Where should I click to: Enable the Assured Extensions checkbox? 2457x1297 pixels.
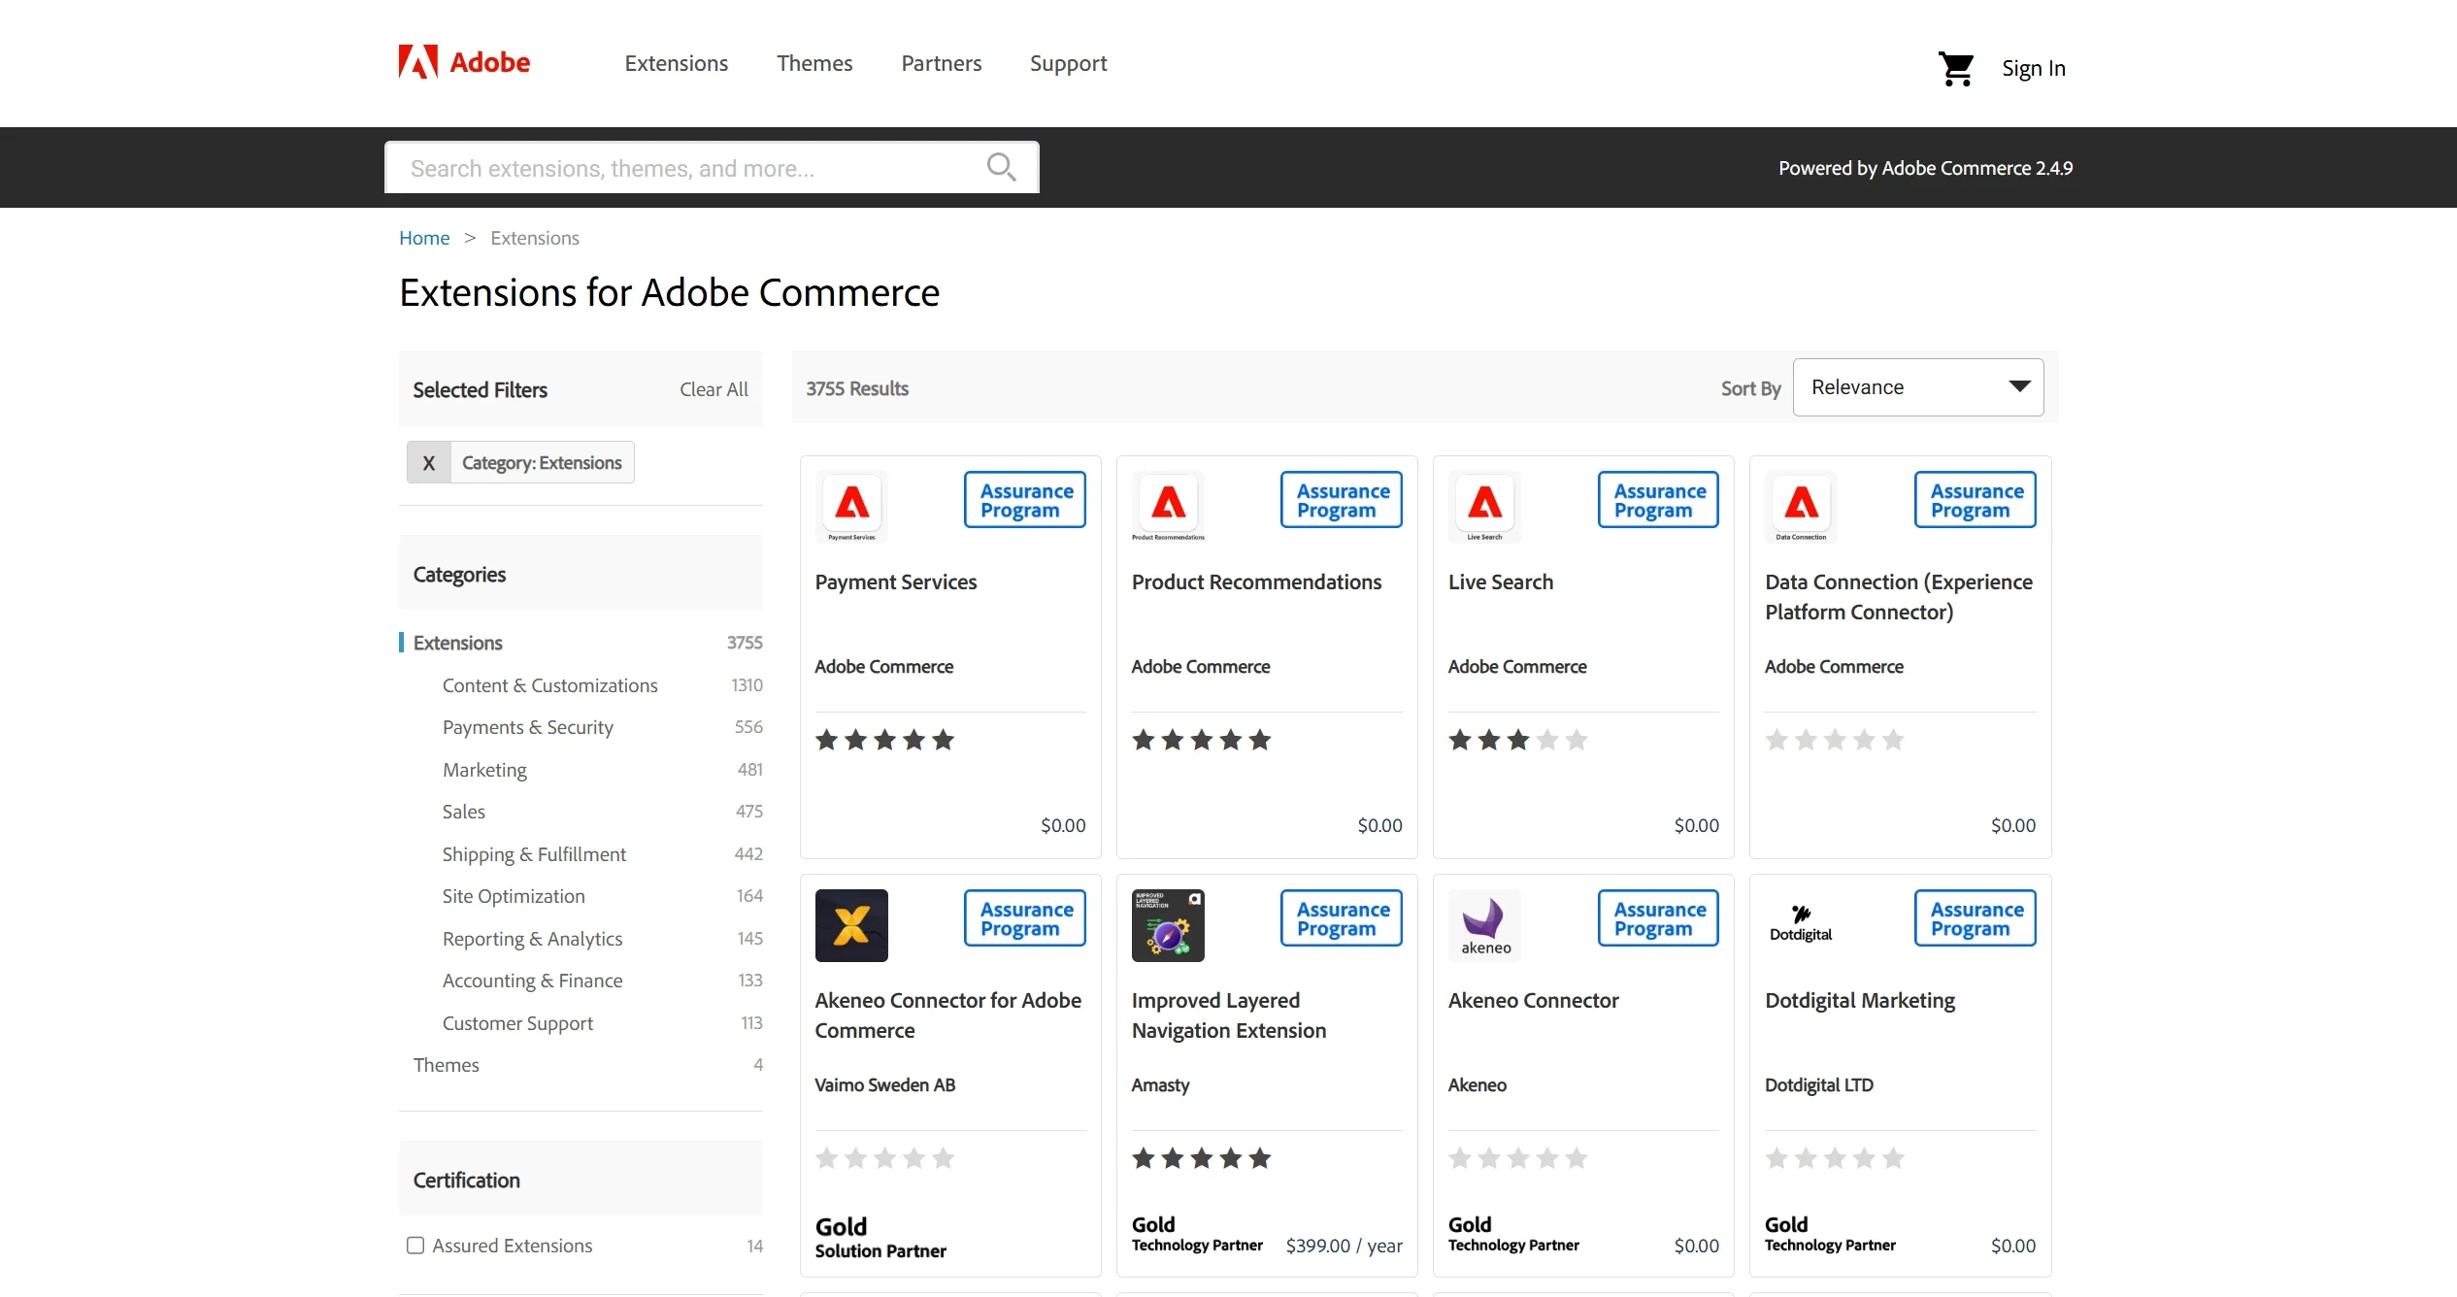coord(415,1246)
